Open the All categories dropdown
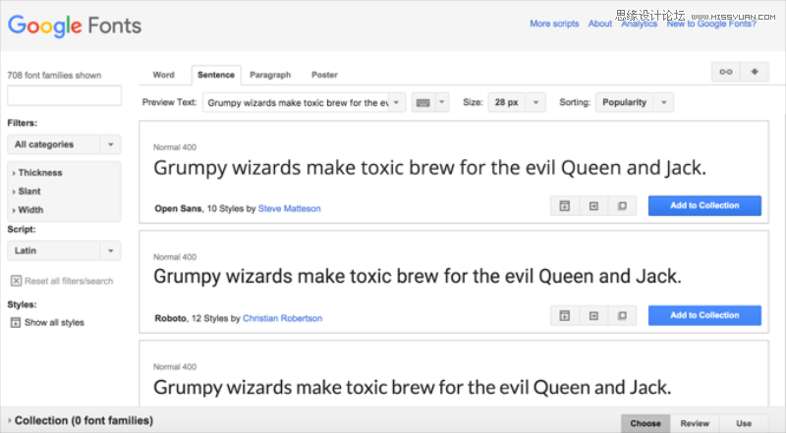This screenshot has width=786, height=433. click(64, 144)
